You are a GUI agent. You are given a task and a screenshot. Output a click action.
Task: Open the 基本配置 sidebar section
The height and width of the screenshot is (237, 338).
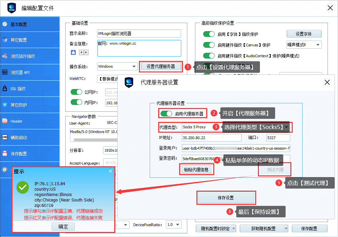30,24
